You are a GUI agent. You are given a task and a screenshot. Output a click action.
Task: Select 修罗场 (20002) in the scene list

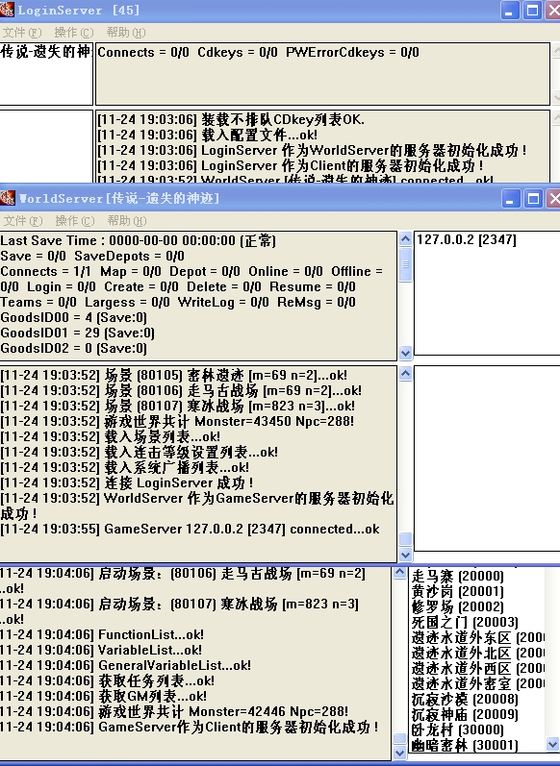click(458, 606)
